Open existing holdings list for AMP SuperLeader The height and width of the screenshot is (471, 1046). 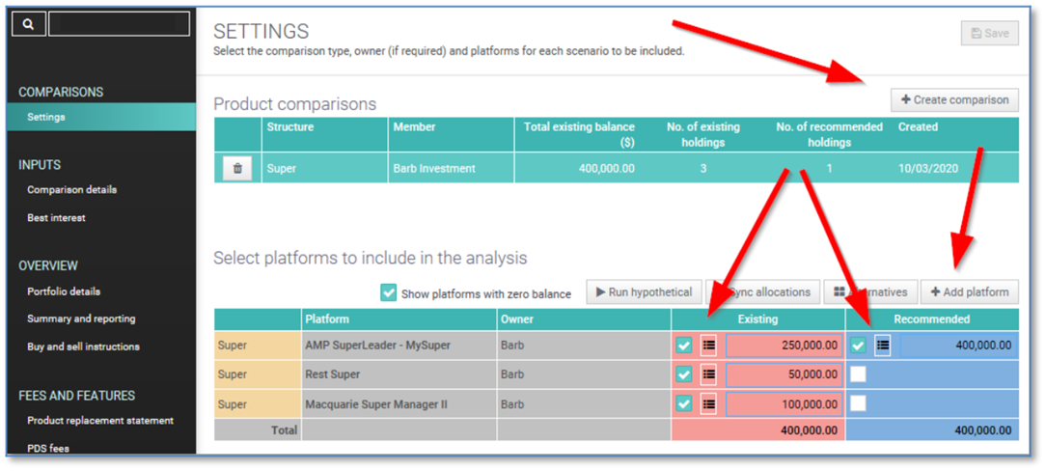coord(708,346)
